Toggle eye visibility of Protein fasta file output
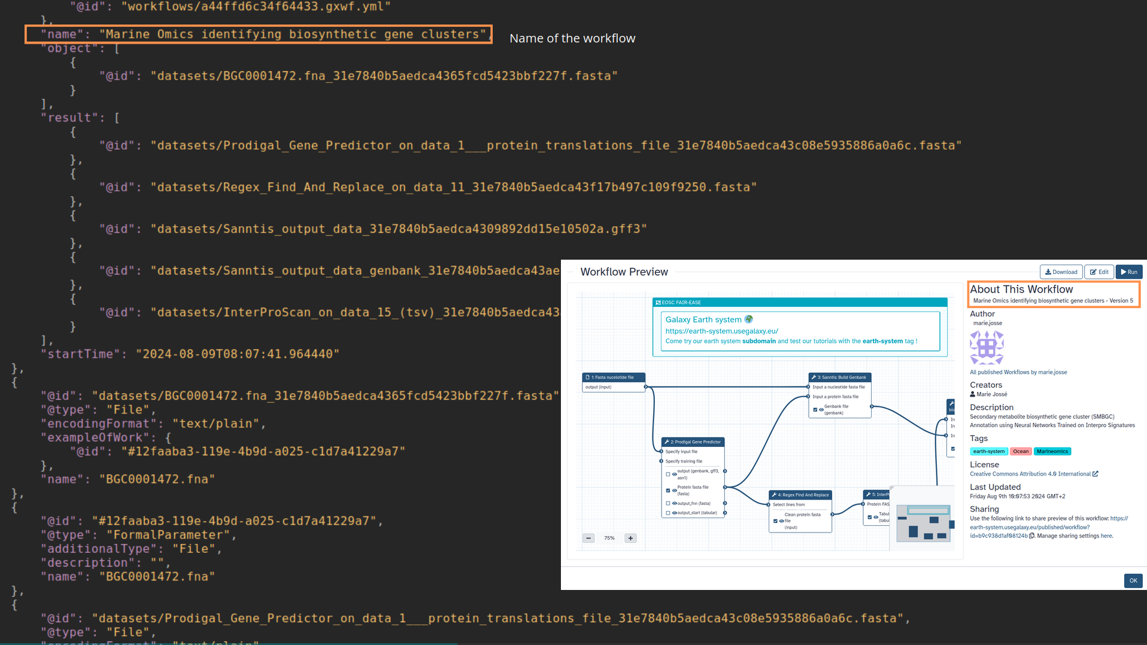The height and width of the screenshot is (645, 1147). point(674,491)
